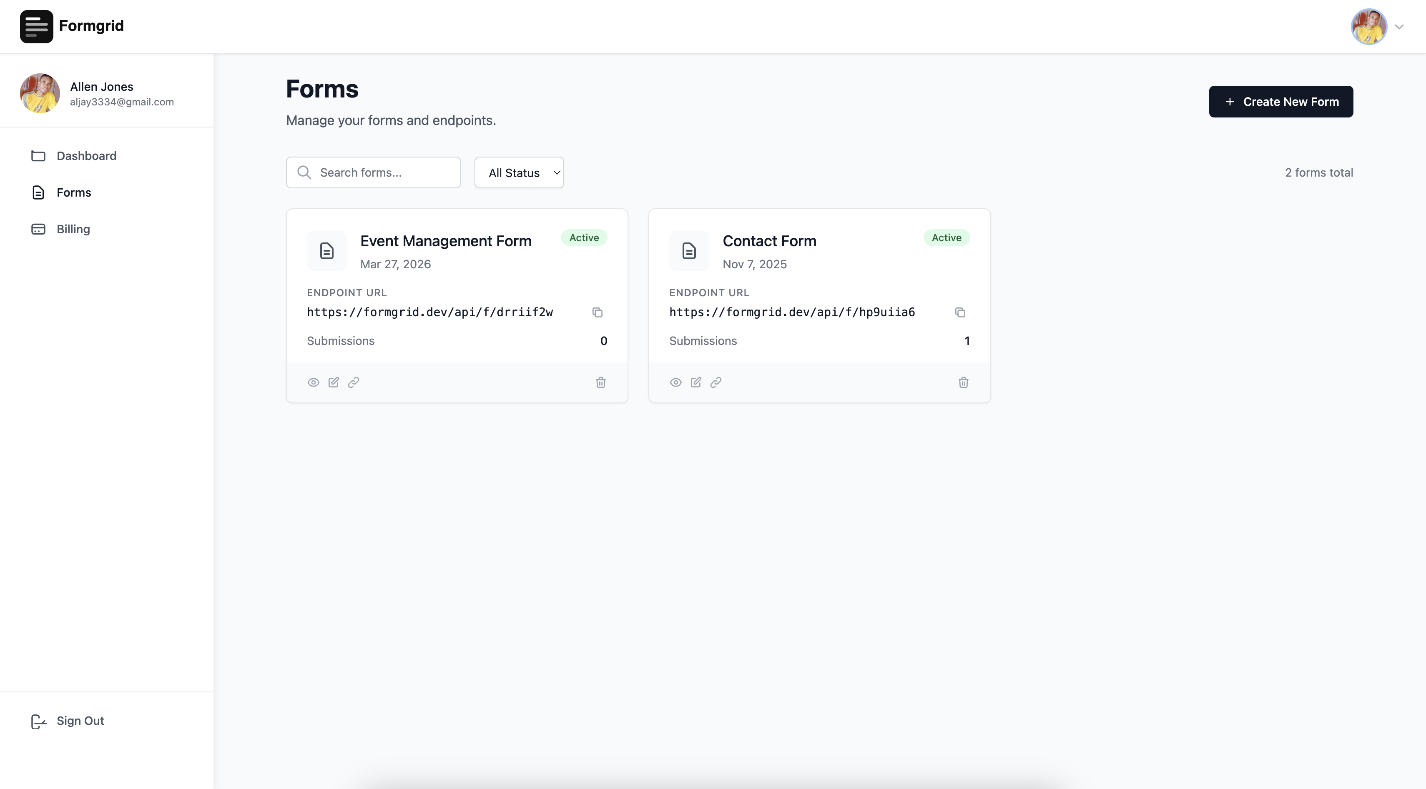Copy the Event Management Form endpoint URL

598,312
